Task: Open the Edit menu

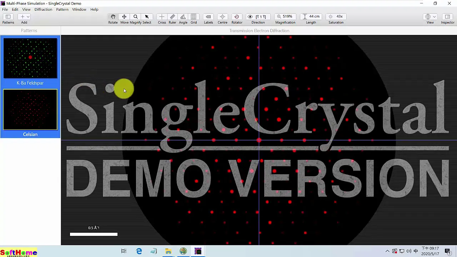Action: [15, 9]
